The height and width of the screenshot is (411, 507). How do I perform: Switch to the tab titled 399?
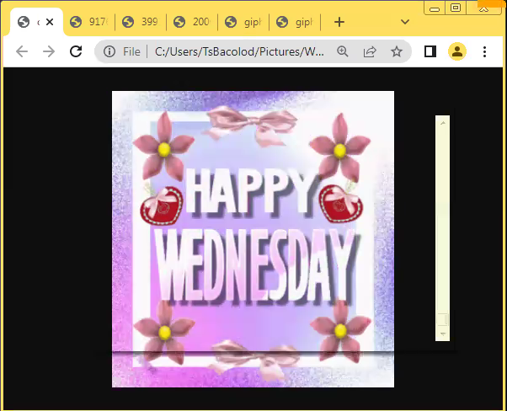coord(141,22)
